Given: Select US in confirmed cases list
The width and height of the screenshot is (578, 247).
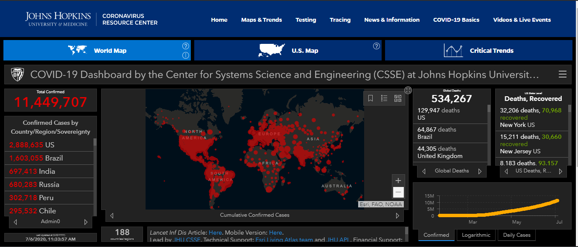Looking at the screenshot, I should pyautogui.click(x=49, y=145).
